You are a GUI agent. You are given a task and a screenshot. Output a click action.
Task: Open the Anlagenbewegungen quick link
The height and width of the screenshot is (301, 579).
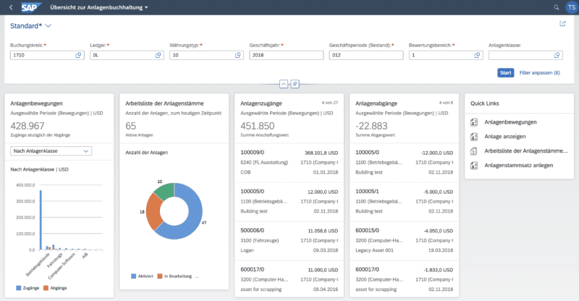coord(510,122)
